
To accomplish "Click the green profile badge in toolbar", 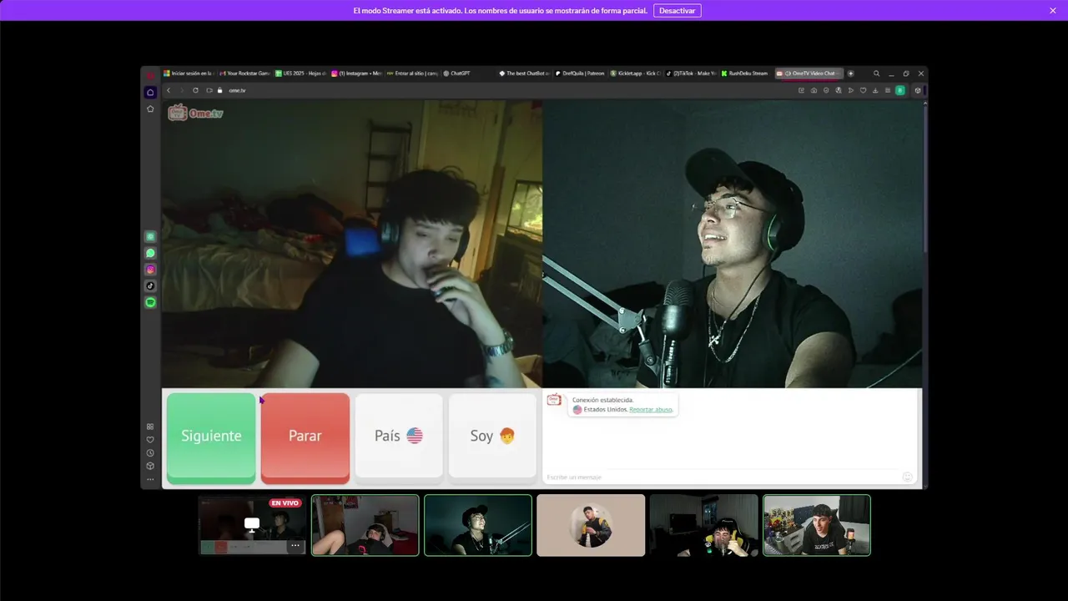I will pos(900,90).
